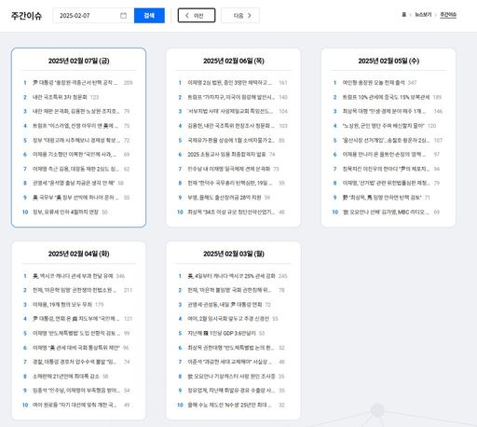Open issue 6 '2025 초등교사 임용 최종합격자 발표'
This screenshot has width=477, height=427.
point(226,154)
